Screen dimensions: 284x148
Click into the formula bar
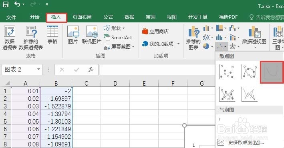[157, 70]
